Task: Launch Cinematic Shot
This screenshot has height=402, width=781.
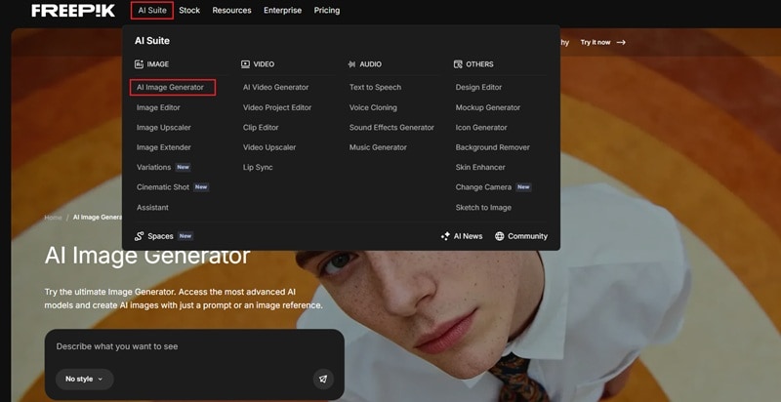Action: [163, 187]
